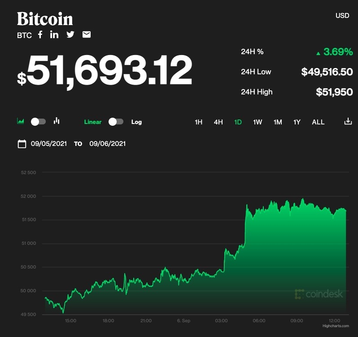Toggle the Linear/Log scale switch

click(x=116, y=122)
